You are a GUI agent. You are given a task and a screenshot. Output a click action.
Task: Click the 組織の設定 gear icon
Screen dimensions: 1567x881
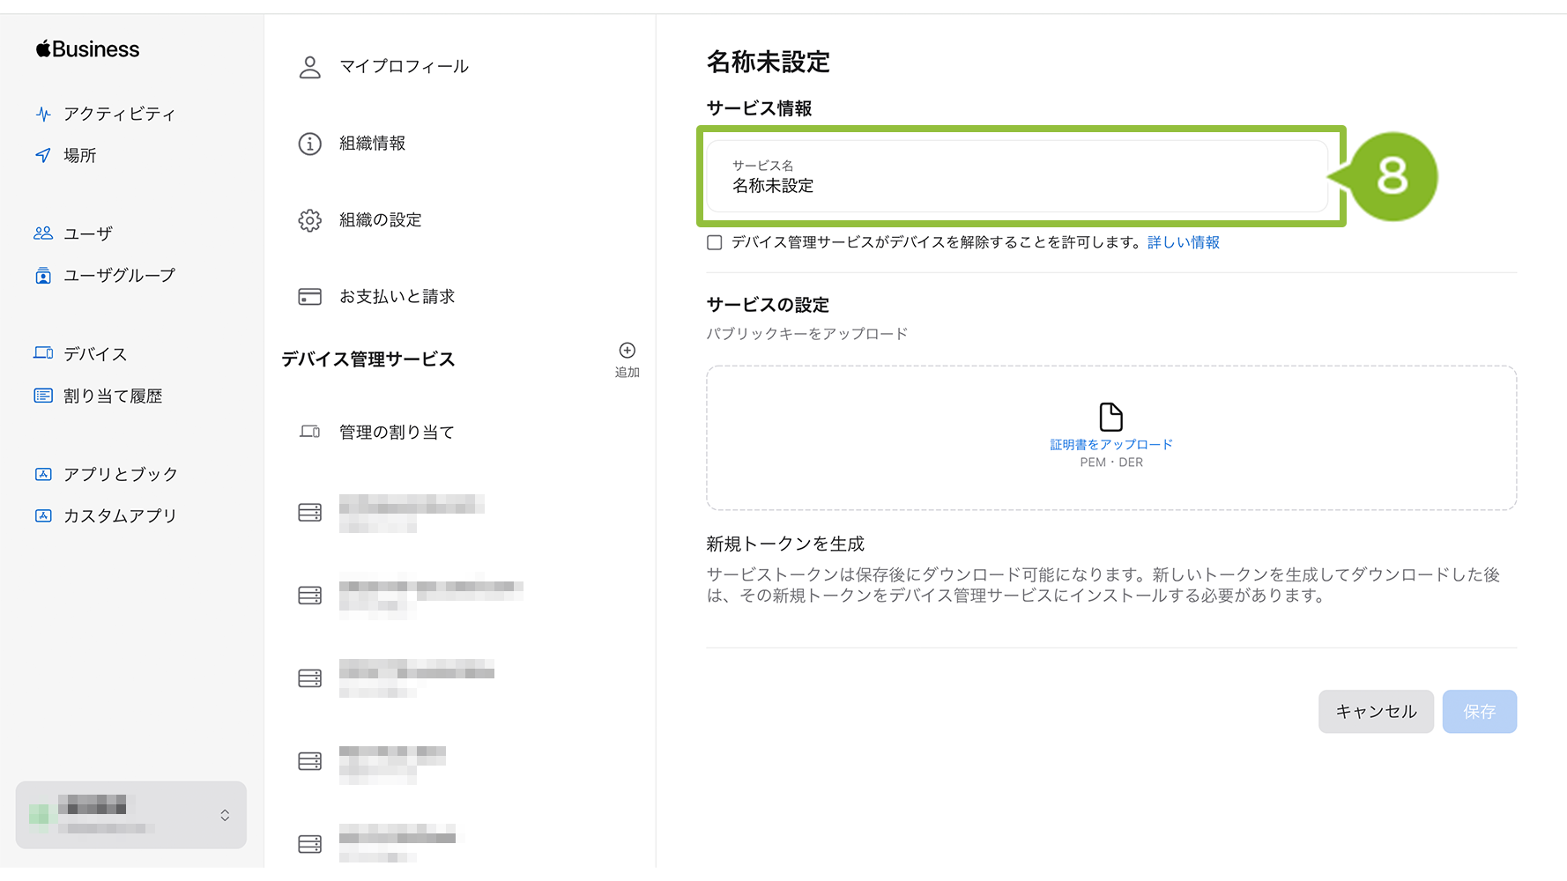click(x=309, y=220)
